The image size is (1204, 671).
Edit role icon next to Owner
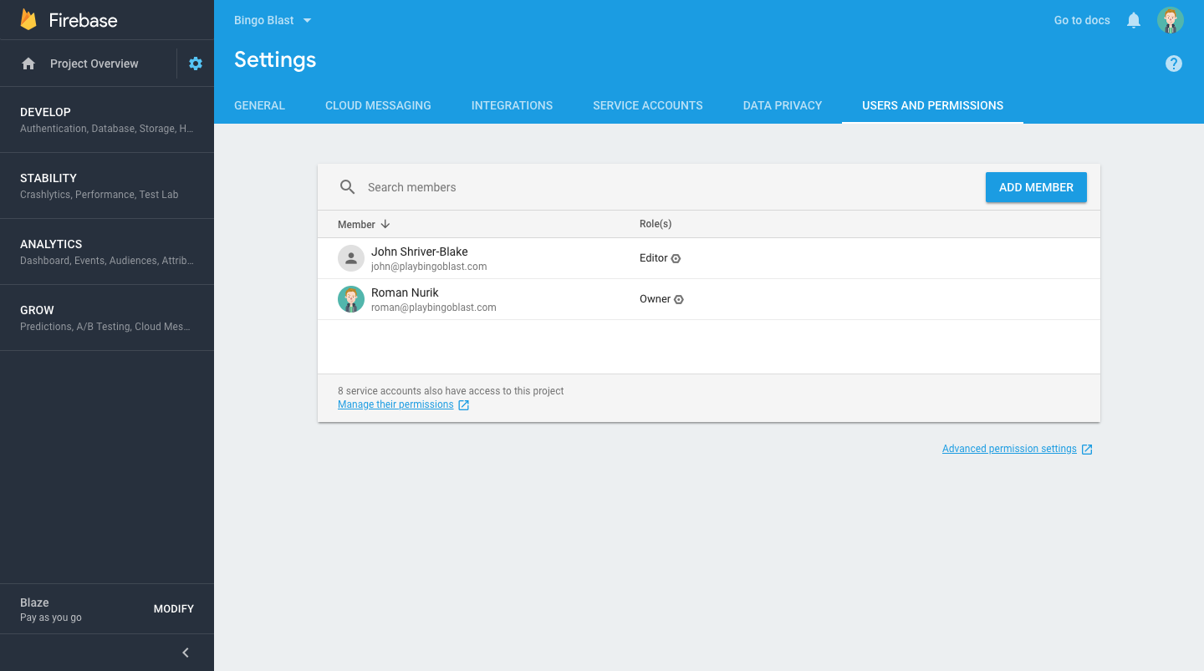pos(679,300)
